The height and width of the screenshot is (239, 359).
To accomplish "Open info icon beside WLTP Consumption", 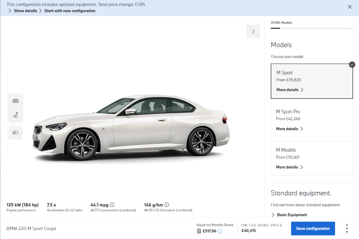I will pos(112,205).
